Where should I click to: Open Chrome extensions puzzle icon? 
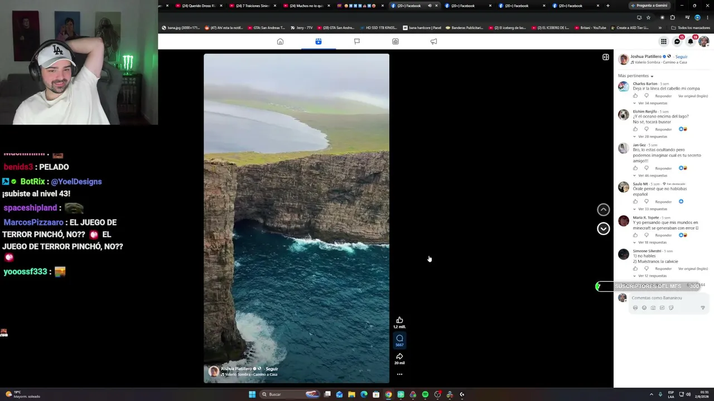coord(672,17)
